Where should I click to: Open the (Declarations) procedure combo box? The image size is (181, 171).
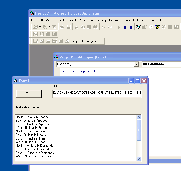pos(162,64)
